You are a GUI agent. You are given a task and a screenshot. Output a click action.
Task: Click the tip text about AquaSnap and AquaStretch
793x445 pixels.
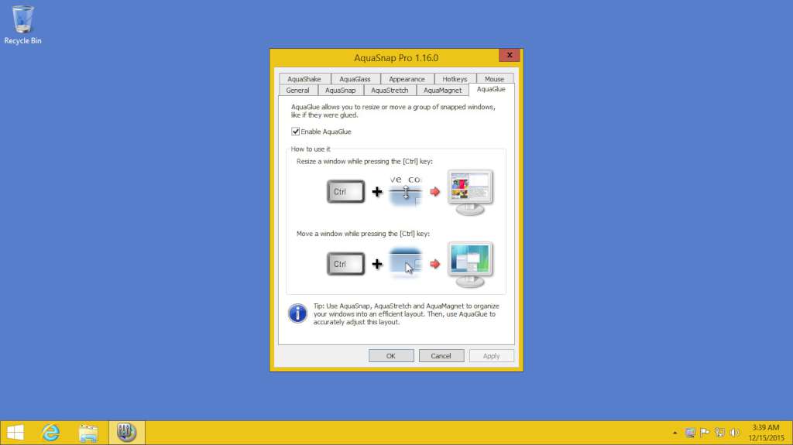point(406,314)
